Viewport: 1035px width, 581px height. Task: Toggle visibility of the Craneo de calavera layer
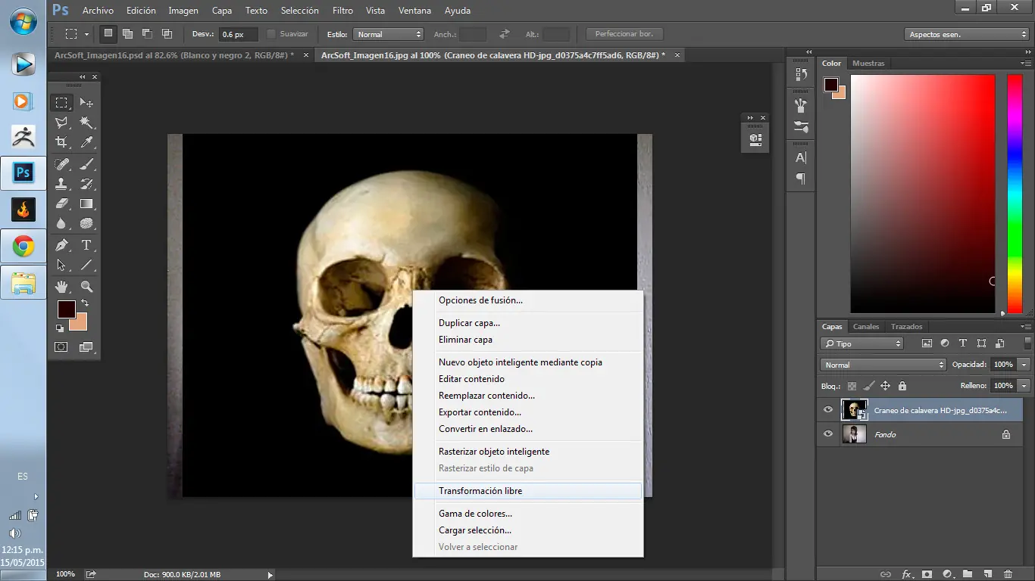click(x=828, y=409)
